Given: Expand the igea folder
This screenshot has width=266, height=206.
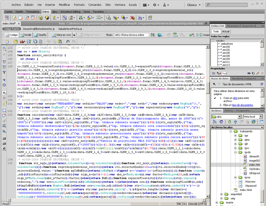Looking at the screenshot, I should click(x=235, y=140).
